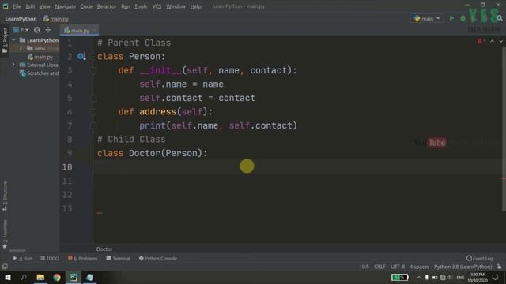Image resolution: width=506 pixels, height=284 pixels.
Task: Open Chrome from the taskbar
Action: coord(57,277)
